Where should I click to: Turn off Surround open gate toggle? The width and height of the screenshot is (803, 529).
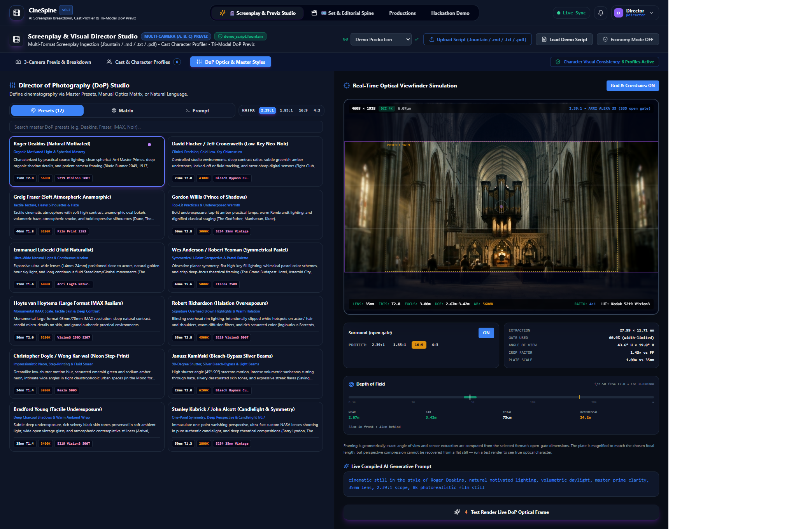coord(486,333)
